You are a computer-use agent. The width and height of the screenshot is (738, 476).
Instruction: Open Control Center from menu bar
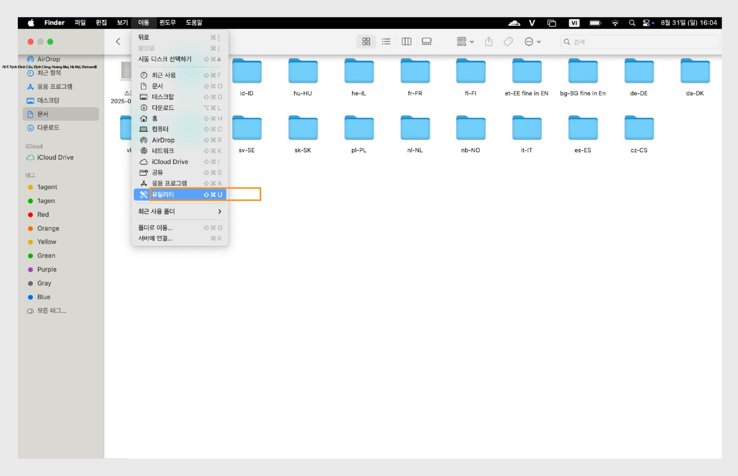[x=646, y=23]
